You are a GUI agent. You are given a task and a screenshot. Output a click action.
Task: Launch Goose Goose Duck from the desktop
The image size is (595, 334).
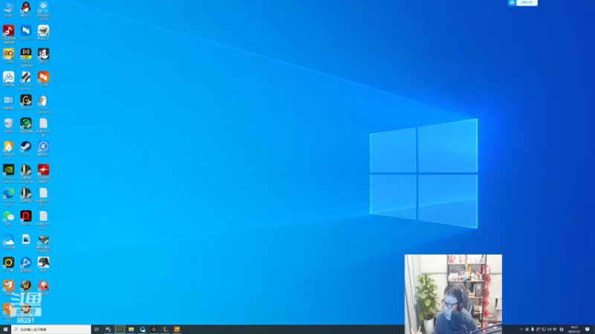point(43,102)
